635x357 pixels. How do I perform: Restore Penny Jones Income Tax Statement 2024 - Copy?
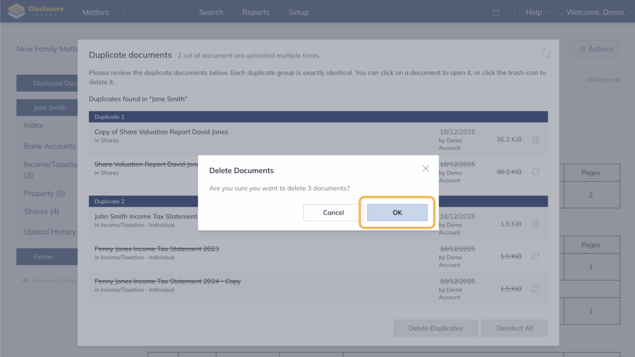536,288
